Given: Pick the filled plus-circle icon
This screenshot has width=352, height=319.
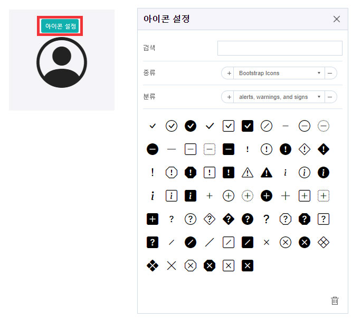Looking at the screenshot, I should click(x=267, y=196).
